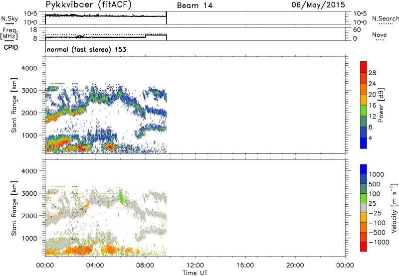This screenshot has width=399, height=276.
Task: Select the 18 tick on frequency axis
Action: tap(33, 30)
